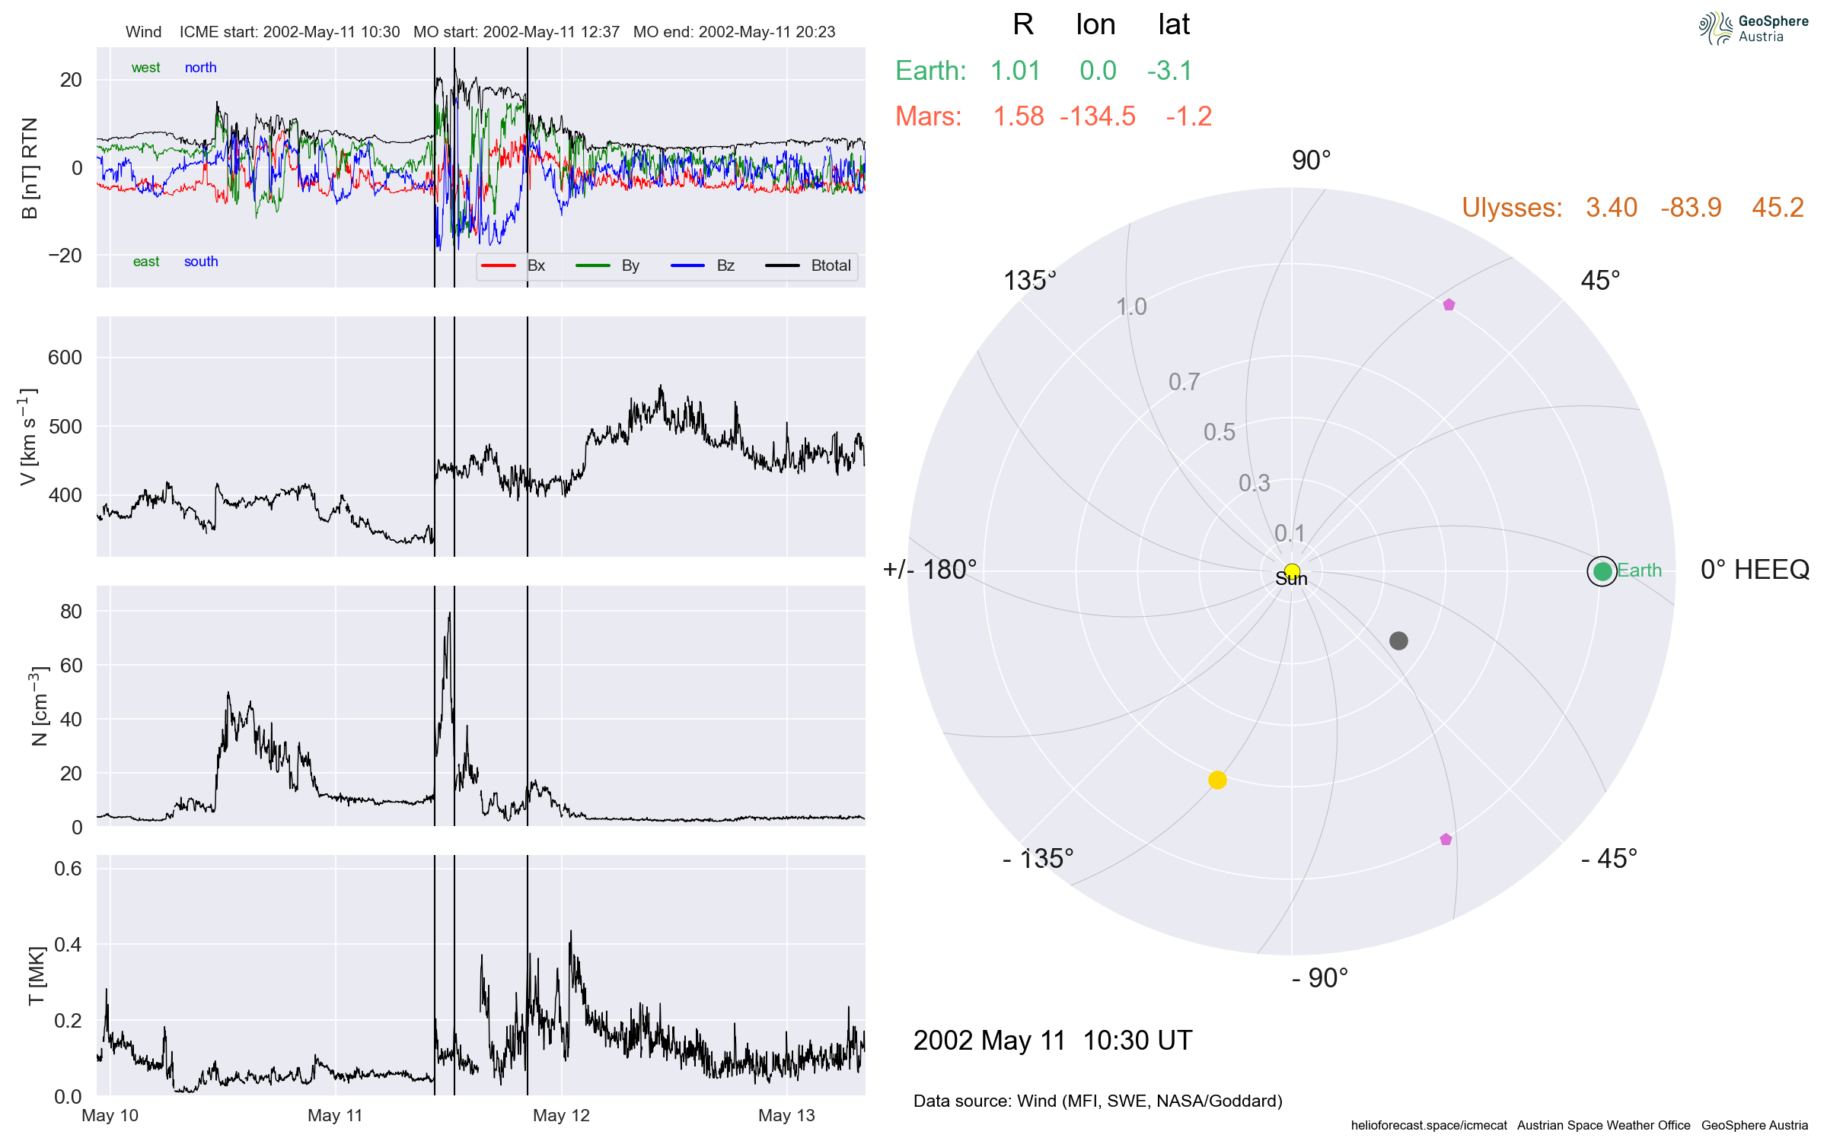The width and height of the screenshot is (1827, 1141).
Task: Click the gray planet dot near 0.4 AU
Action: pyautogui.click(x=1398, y=640)
